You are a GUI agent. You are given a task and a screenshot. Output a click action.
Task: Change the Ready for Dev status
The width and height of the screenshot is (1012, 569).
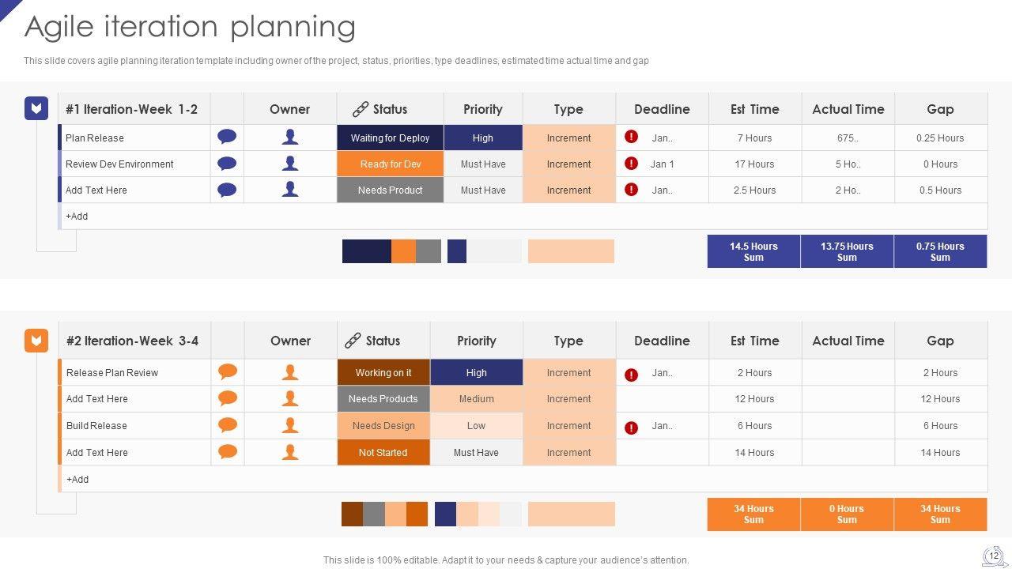[x=390, y=164]
